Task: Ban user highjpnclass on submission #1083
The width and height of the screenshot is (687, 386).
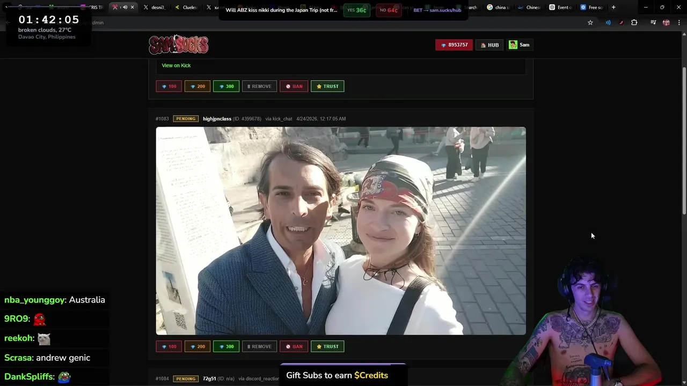Action: click(x=294, y=346)
